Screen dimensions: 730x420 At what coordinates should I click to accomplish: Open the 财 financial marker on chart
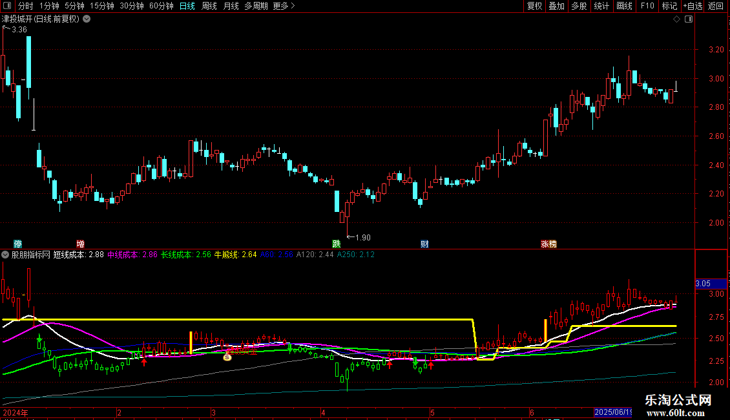(x=424, y=244)
